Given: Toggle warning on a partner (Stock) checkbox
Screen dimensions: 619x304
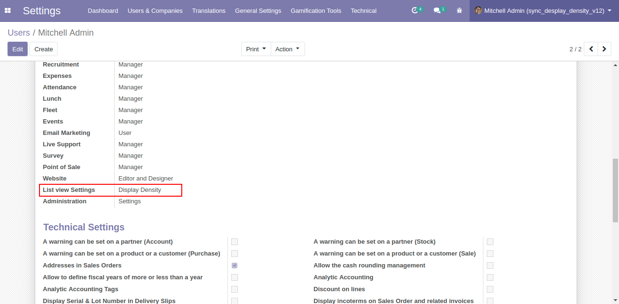Looking at the screenshot, I should tap(490, 242).
